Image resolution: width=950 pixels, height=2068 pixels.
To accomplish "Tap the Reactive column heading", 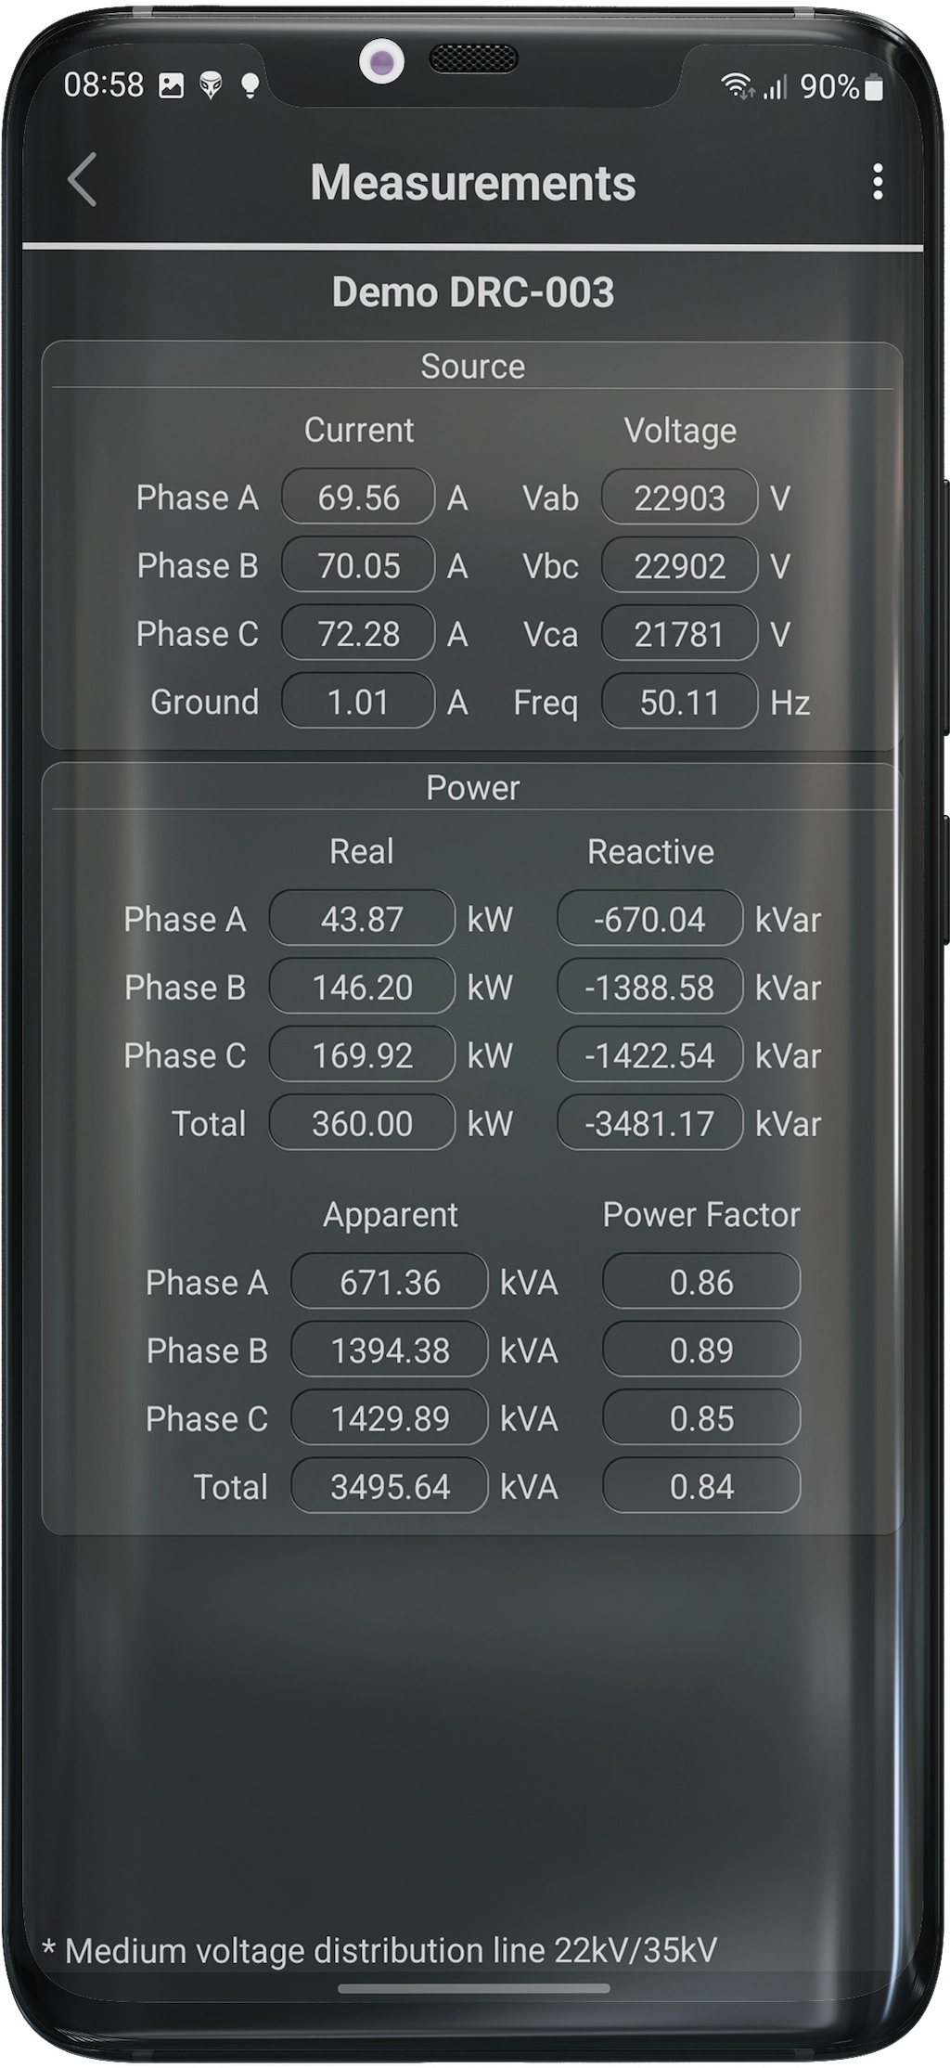I will click(x=650, y=851).
